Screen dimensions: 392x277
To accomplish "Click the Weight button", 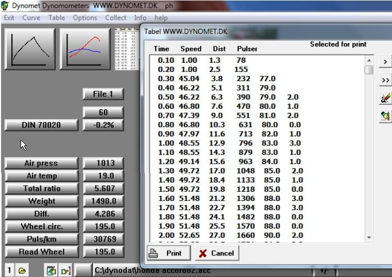I will click(x=41, y=201).
